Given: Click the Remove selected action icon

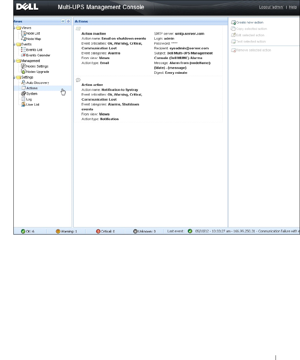Looking at the screenshot, I should (233, 50).
